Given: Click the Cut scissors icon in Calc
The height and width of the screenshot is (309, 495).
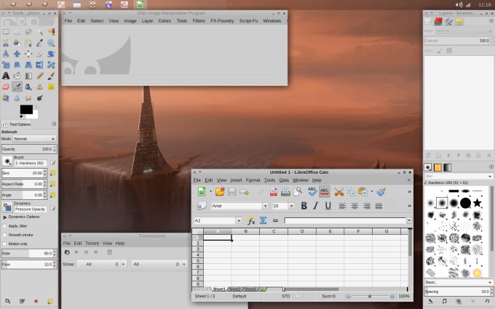Looking at the screenshot, I should [x=339, y=191].
